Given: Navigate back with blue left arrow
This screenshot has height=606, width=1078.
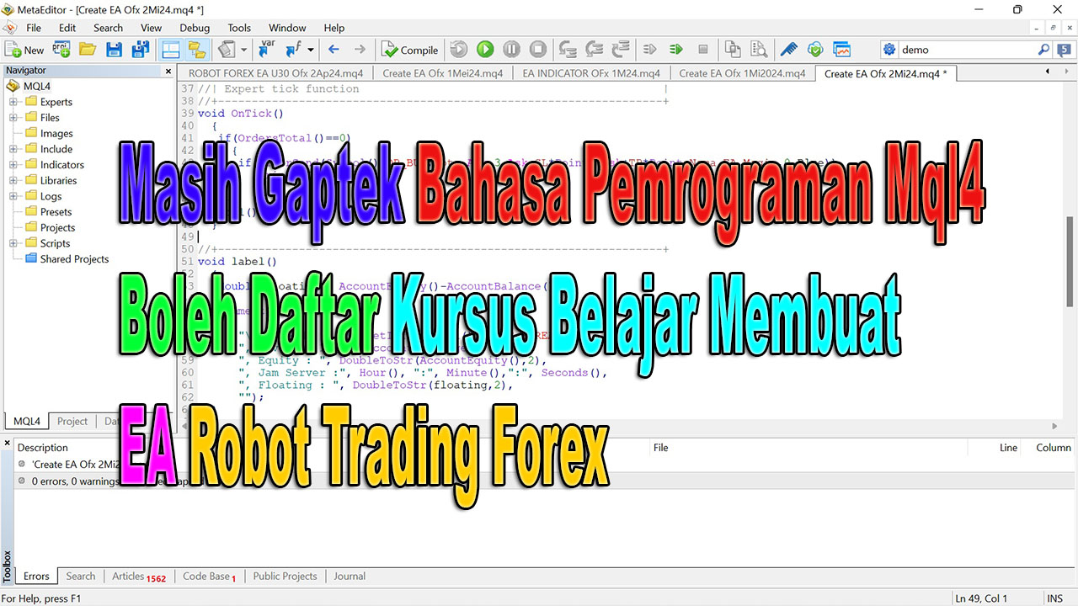Looking at the screenshot, I should pyautogui.click(x=334, y=50).
